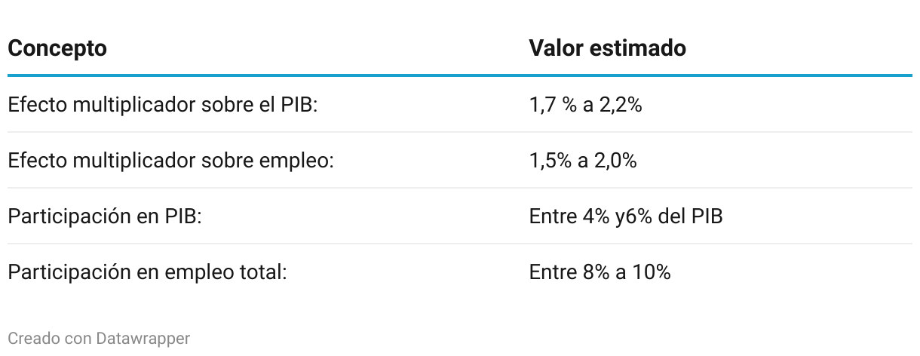Click the separator below the PIB multiplier row

click(x=460, y=132)
